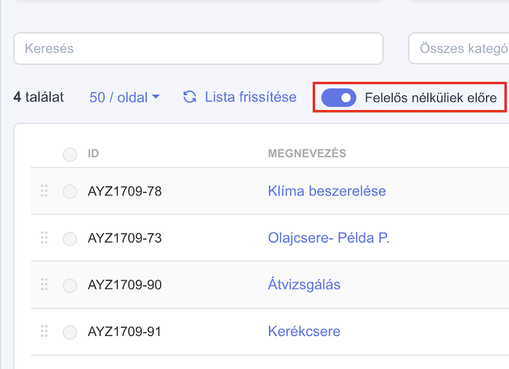Sort by the MEGNEVEZÉS column header
This screenshot has width=509, height=369.
click(307, 153)
